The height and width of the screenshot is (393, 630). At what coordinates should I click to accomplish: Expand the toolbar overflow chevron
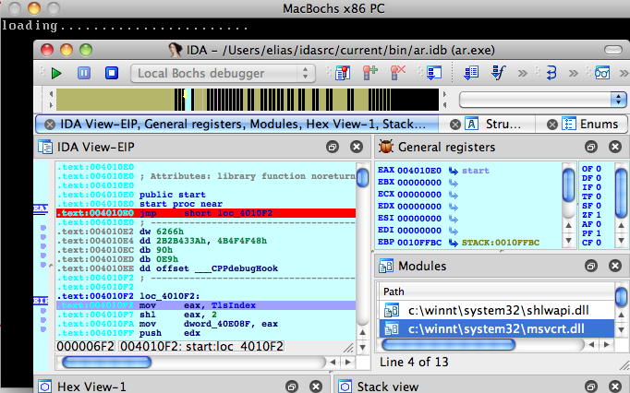(623, 72)
